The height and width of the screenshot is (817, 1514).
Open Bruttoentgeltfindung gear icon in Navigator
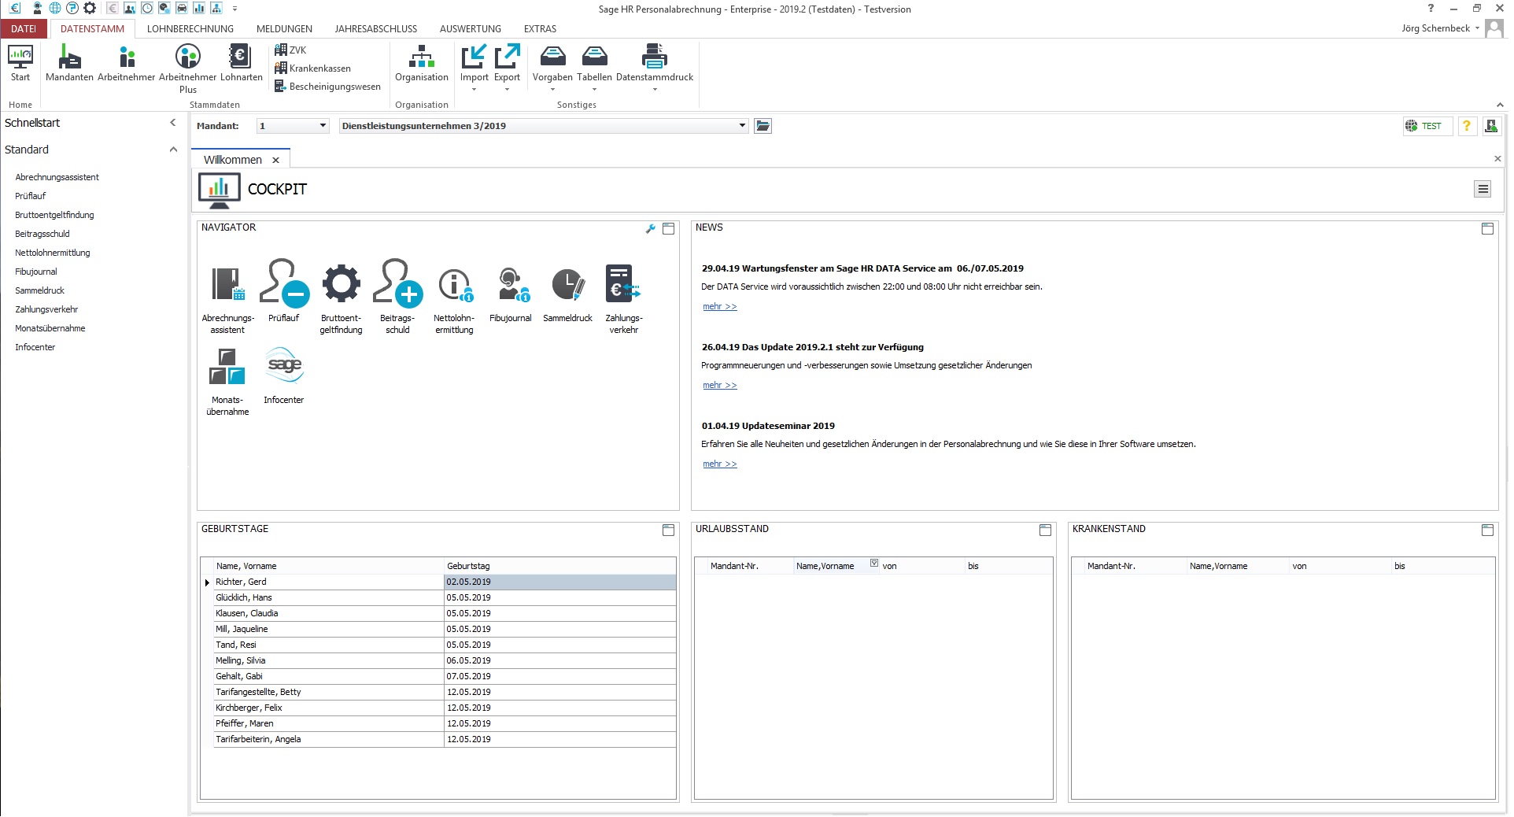[341, 299]
